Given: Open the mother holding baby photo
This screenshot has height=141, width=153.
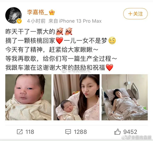Looking at the screenshot, I should point(76,97).
